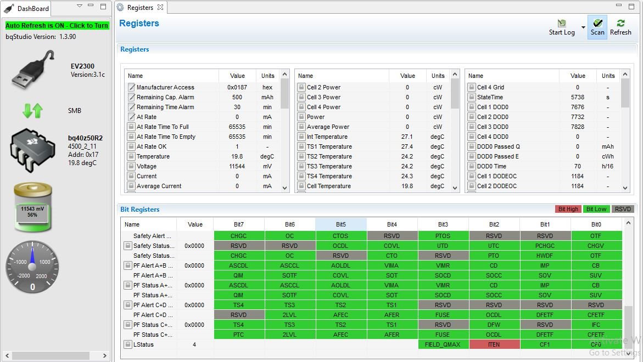
Task: Click the RSVD legend label
Action: point(623,209)
